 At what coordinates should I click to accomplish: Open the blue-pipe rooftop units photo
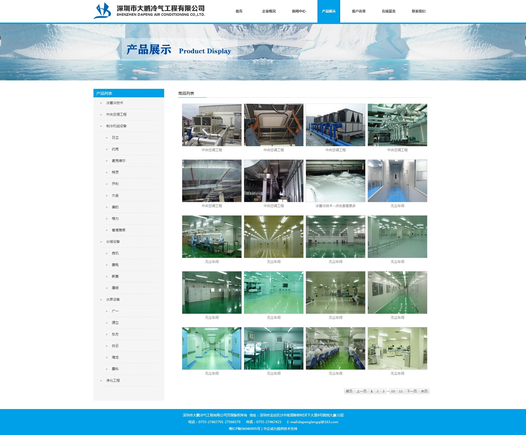[336, 125]
